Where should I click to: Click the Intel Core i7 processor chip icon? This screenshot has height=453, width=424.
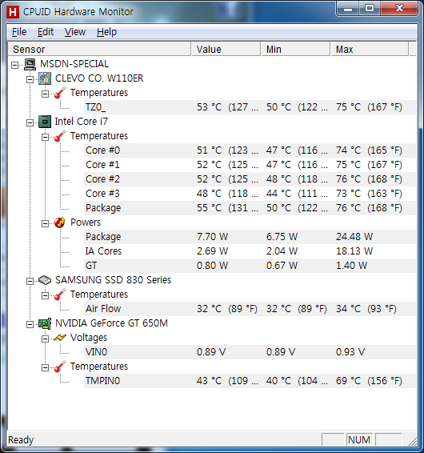pos(45,122)
